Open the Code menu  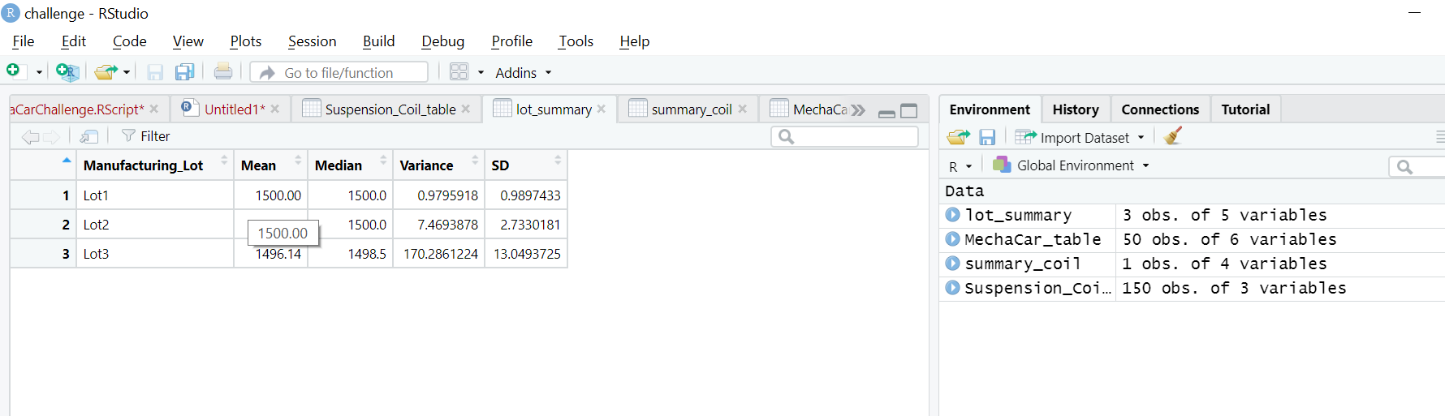[129, 41]
